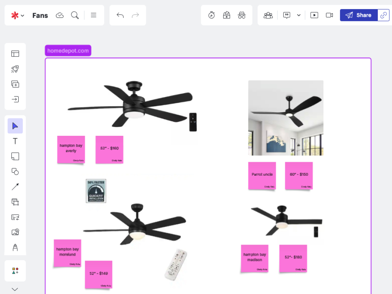Select the homedepot.com frame label
Image resolution: width=392 pixels, height=294 pixels.
[68, 51]
